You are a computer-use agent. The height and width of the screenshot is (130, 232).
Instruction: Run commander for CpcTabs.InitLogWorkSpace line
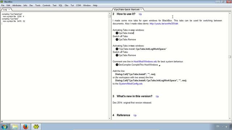click(x=117, y=49)
